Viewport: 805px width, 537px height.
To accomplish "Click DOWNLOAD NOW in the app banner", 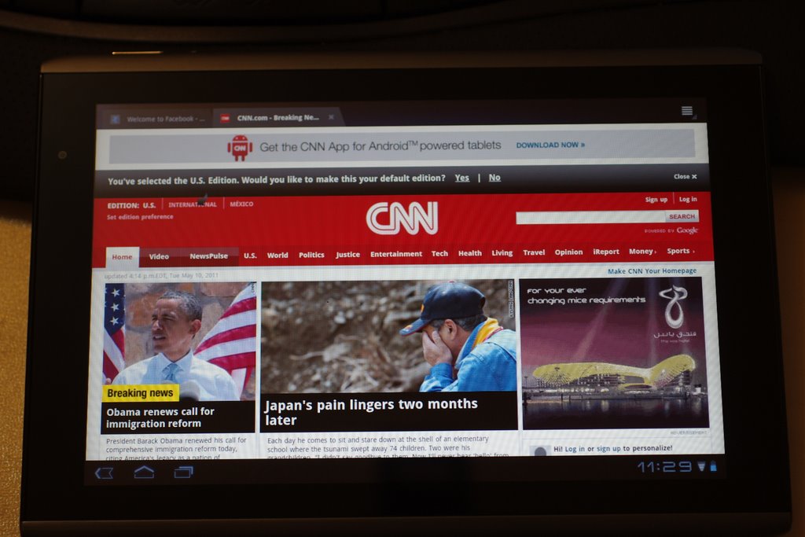I will pos(550,145).
